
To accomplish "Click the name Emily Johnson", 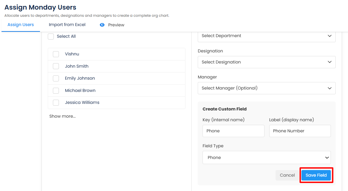I will pyautogui.click(x=80, y=78).
